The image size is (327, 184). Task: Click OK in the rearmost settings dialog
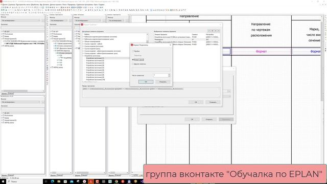coord(192,120)
